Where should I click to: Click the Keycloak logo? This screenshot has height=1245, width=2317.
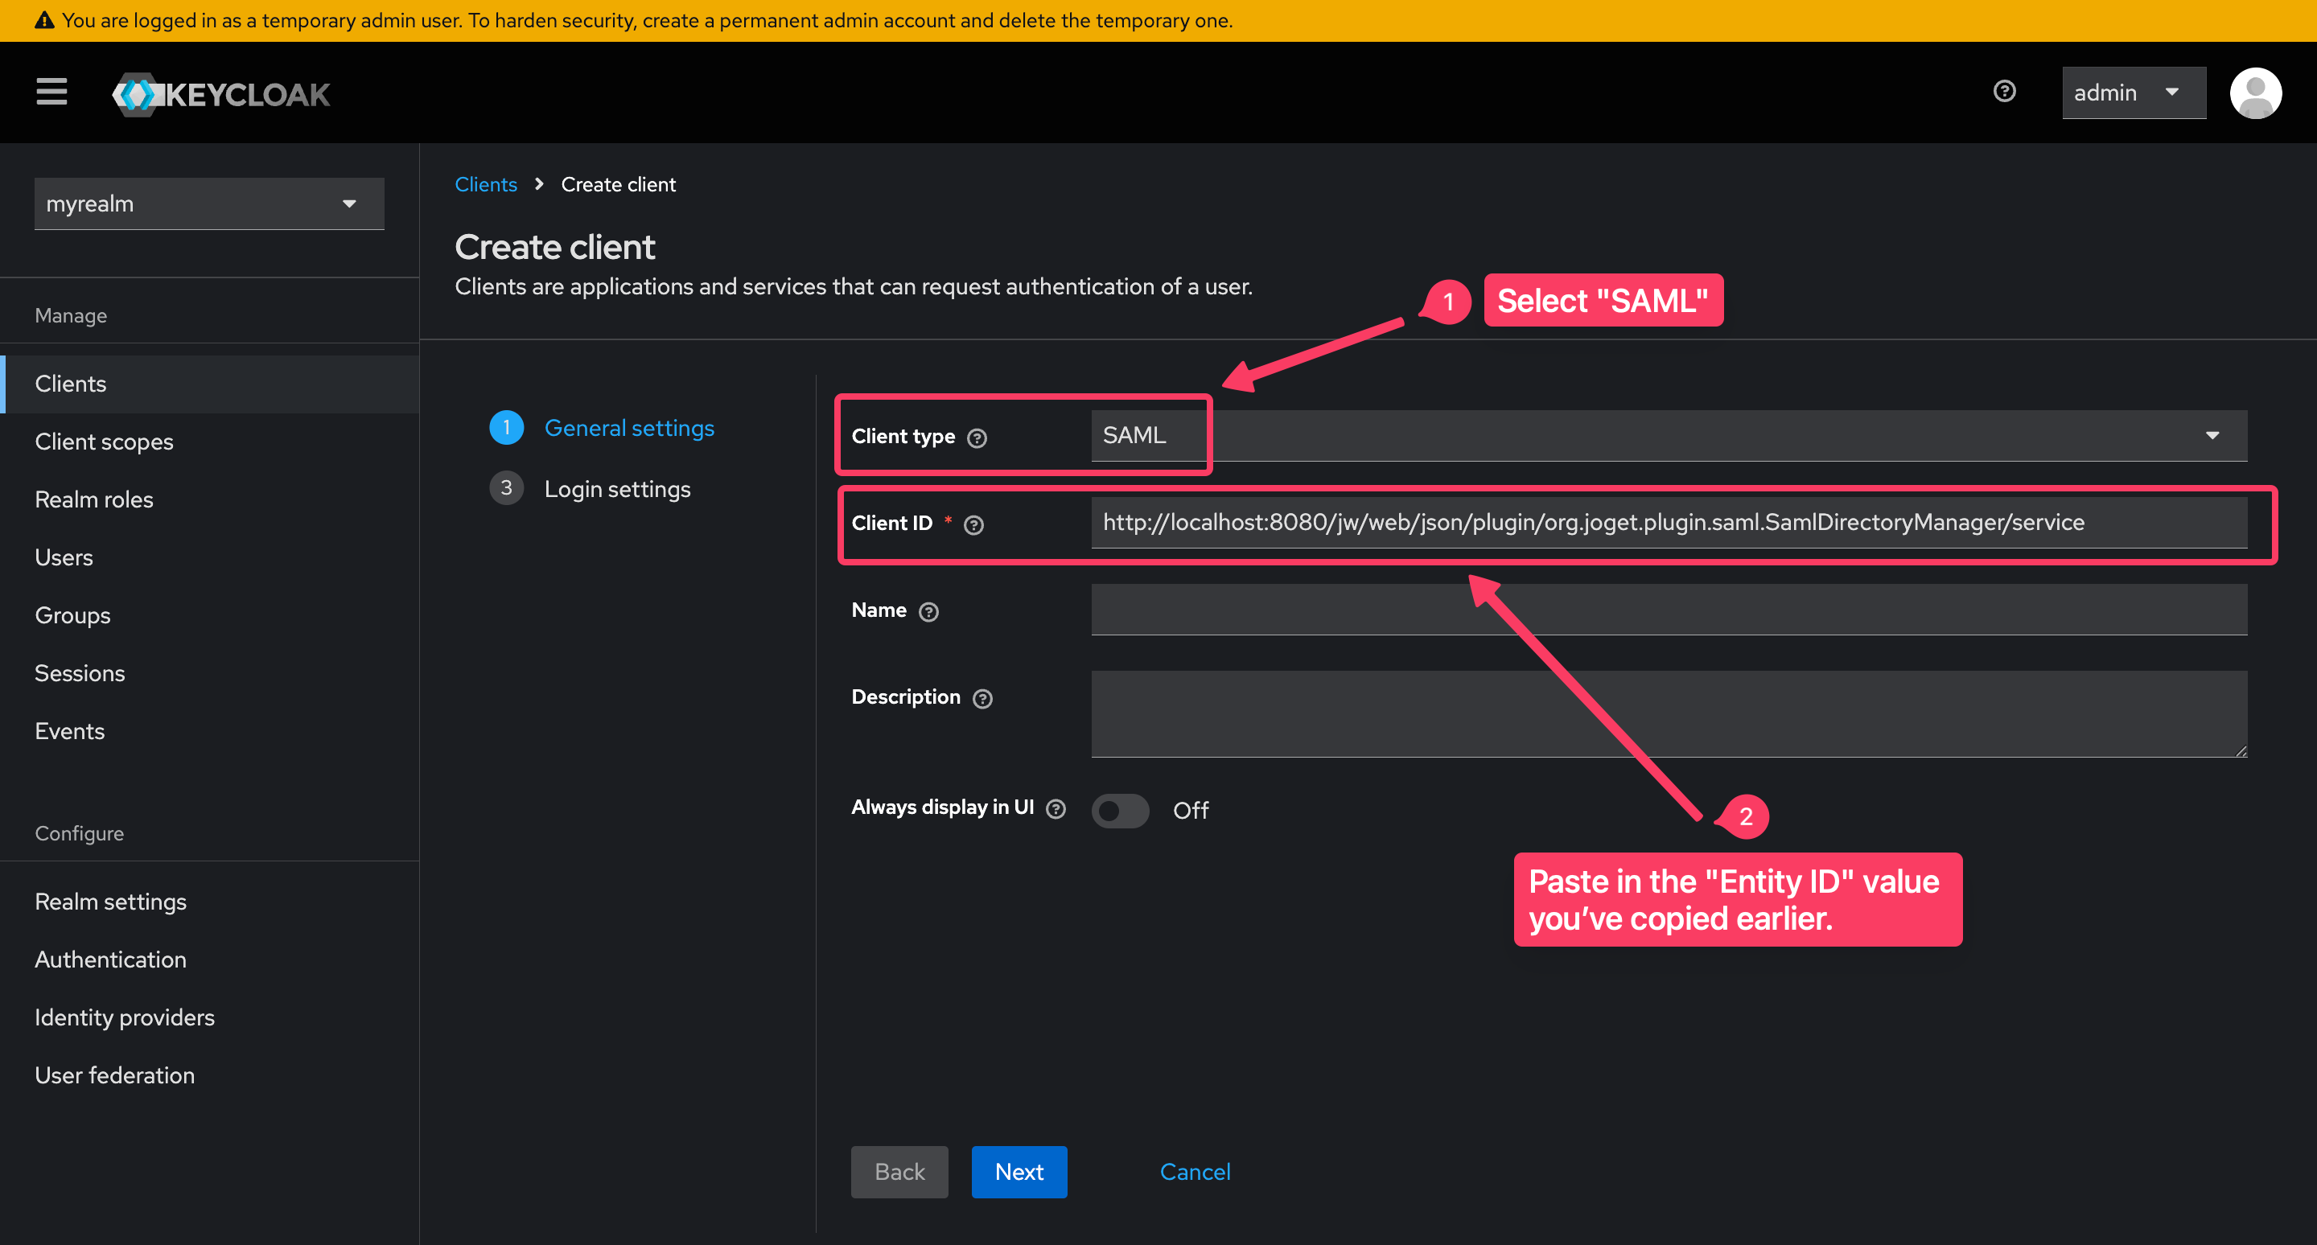(x=221, y=93)
